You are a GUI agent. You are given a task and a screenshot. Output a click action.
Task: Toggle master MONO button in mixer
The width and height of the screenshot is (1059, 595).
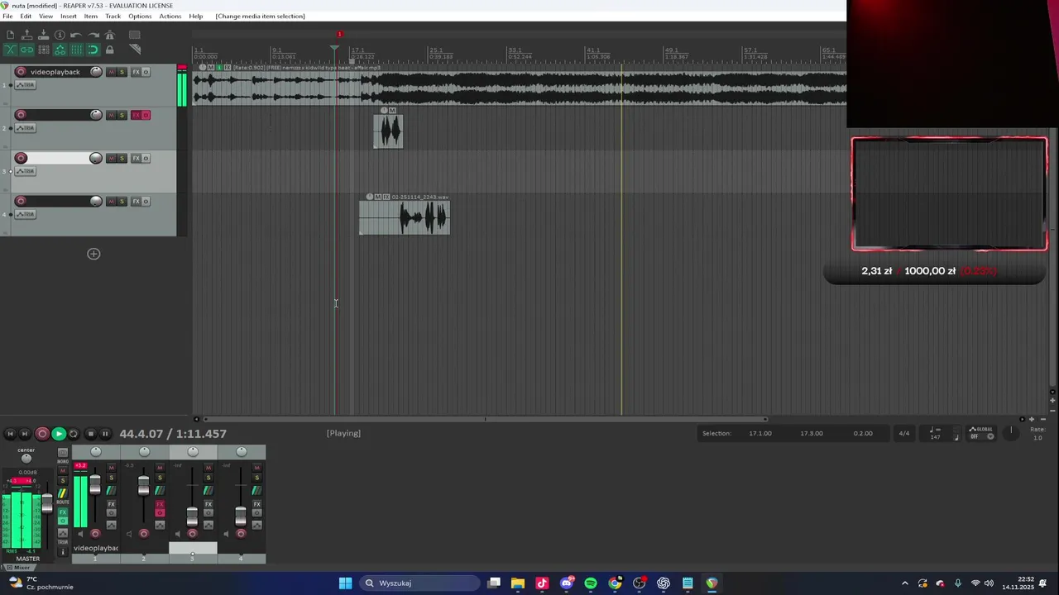click(x=63, y=452)
